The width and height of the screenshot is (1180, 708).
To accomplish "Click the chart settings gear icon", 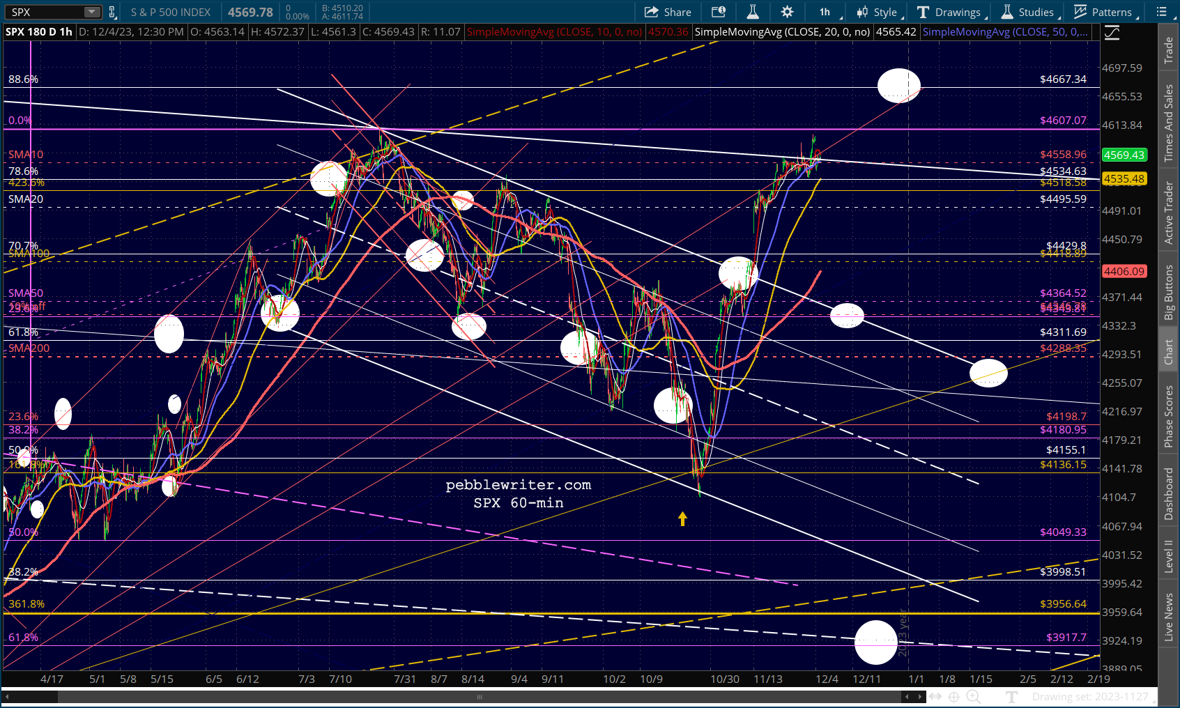I will click(787, 12).
